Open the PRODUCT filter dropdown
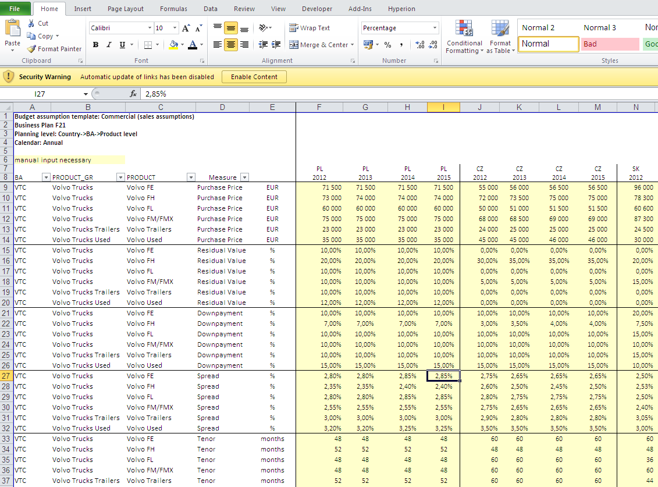Image resolution: width=658 pixels, height=487 pixels. tap(191, 177)
